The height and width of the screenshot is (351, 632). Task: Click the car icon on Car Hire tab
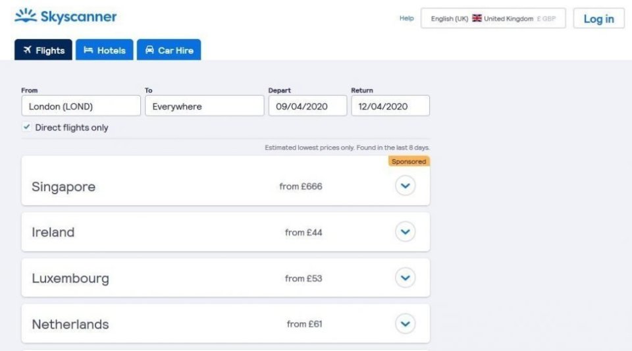pos(149,50)
